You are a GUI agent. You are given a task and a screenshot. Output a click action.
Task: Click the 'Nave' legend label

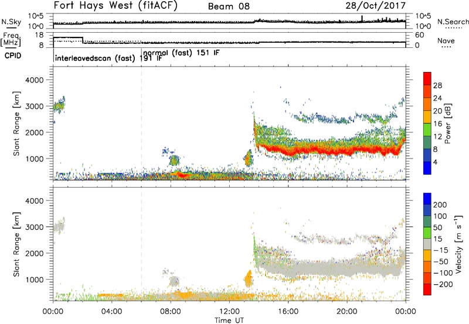(x=446, y=40)
